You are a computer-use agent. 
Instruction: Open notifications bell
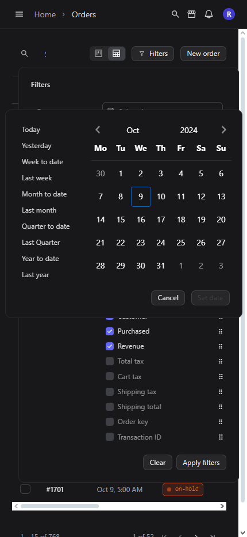pos(209,14)
